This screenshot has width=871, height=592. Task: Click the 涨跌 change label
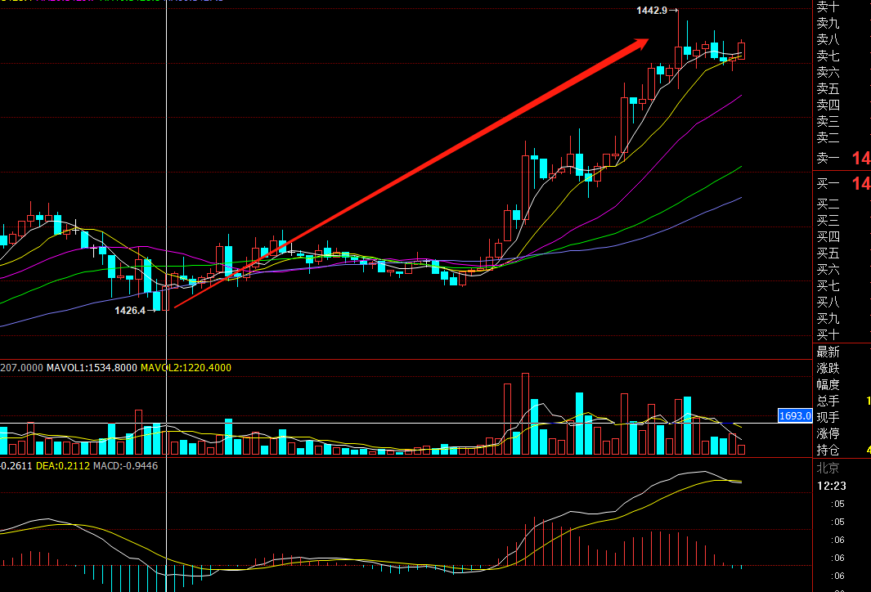[x=828, y=368]
